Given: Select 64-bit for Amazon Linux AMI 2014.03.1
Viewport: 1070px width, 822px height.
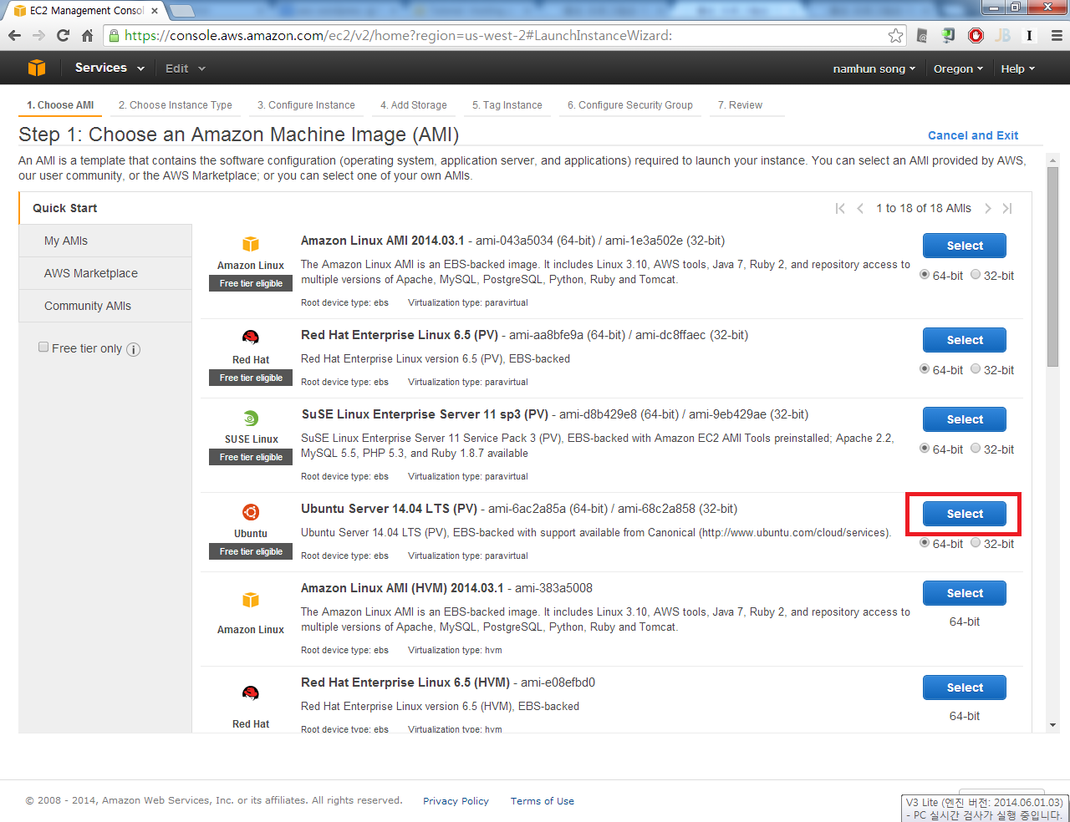Looking at the screenshot, I should [925, 274].
